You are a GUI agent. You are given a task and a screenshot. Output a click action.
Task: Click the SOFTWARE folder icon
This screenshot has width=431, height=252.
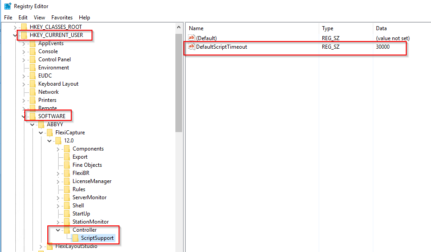click(x=32, y=116)
